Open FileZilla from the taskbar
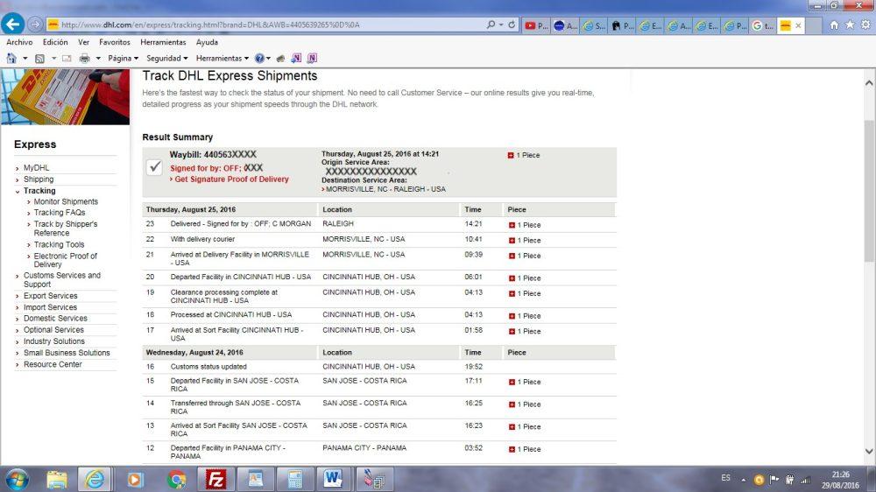Viewport: 876px width, 492px height. (215, 479)
